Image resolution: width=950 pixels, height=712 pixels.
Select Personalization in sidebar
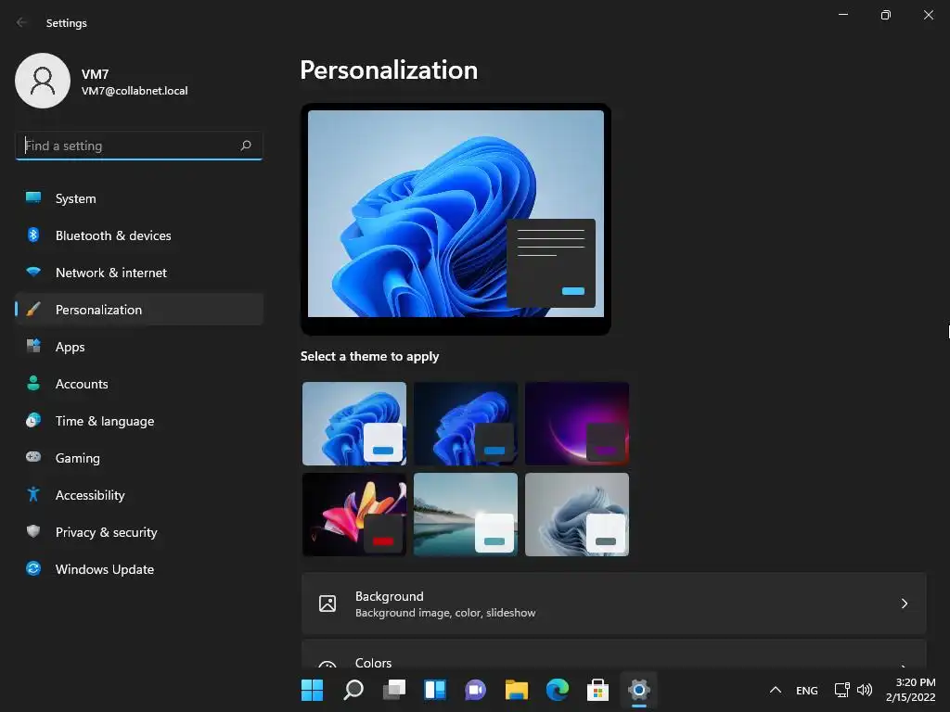[139, 310]
